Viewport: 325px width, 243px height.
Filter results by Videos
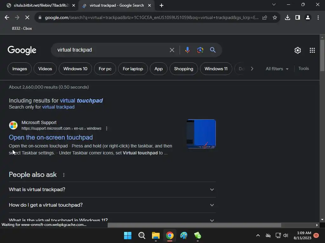[45, 69]
